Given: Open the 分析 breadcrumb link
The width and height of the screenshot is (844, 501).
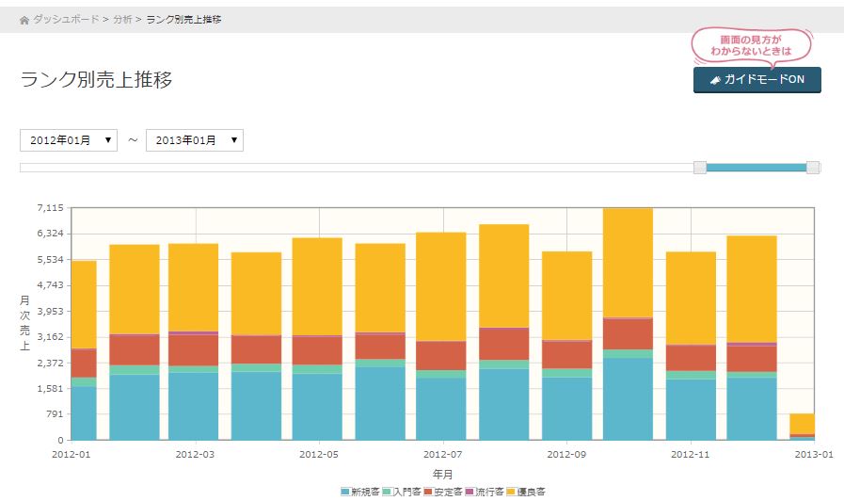Looking at the screenshot, I should click(x=122, y=20).
